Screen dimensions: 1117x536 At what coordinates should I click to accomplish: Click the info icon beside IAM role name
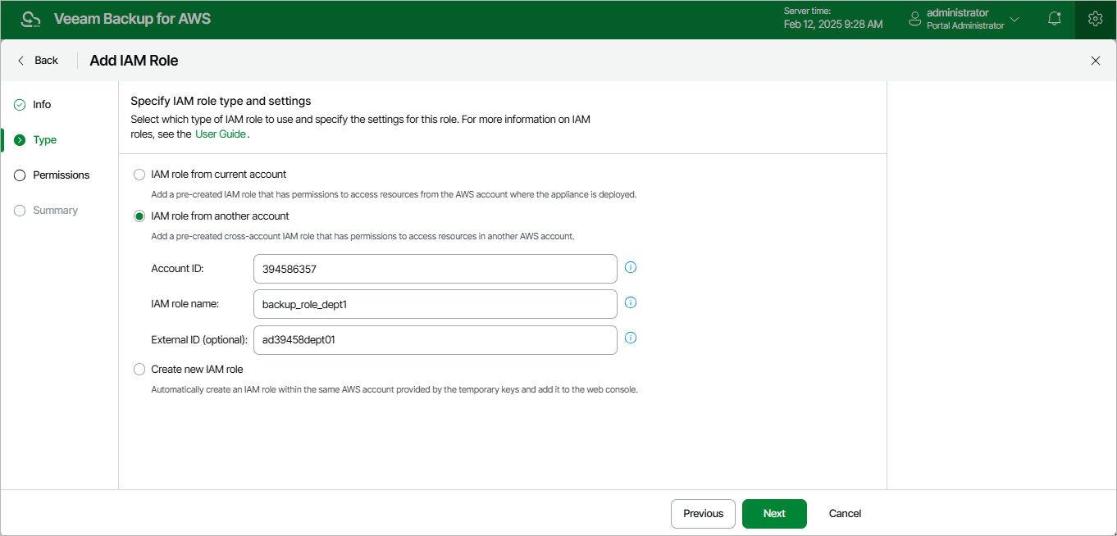click(631, 302)
